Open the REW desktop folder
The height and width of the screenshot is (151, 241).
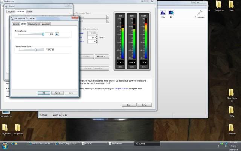[232, 112]
